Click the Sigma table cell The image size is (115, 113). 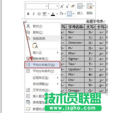pyautogui.click(x=76, y=59)
